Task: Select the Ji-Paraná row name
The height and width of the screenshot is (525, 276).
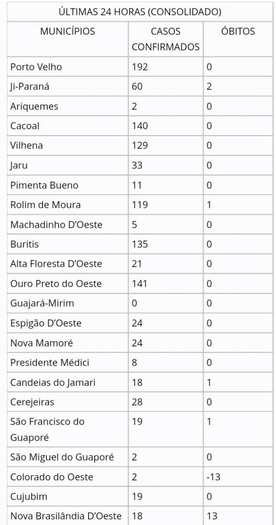Action: click(x=30, y=87)
